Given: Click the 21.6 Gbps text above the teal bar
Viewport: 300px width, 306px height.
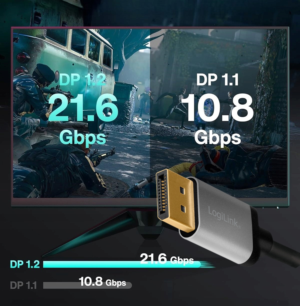Looking at the screenshot, I should 167,259.
